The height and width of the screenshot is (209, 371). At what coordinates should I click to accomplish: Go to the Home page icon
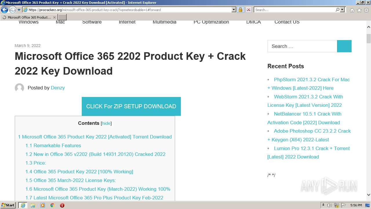pyautogui.click(x=352, y=10)
